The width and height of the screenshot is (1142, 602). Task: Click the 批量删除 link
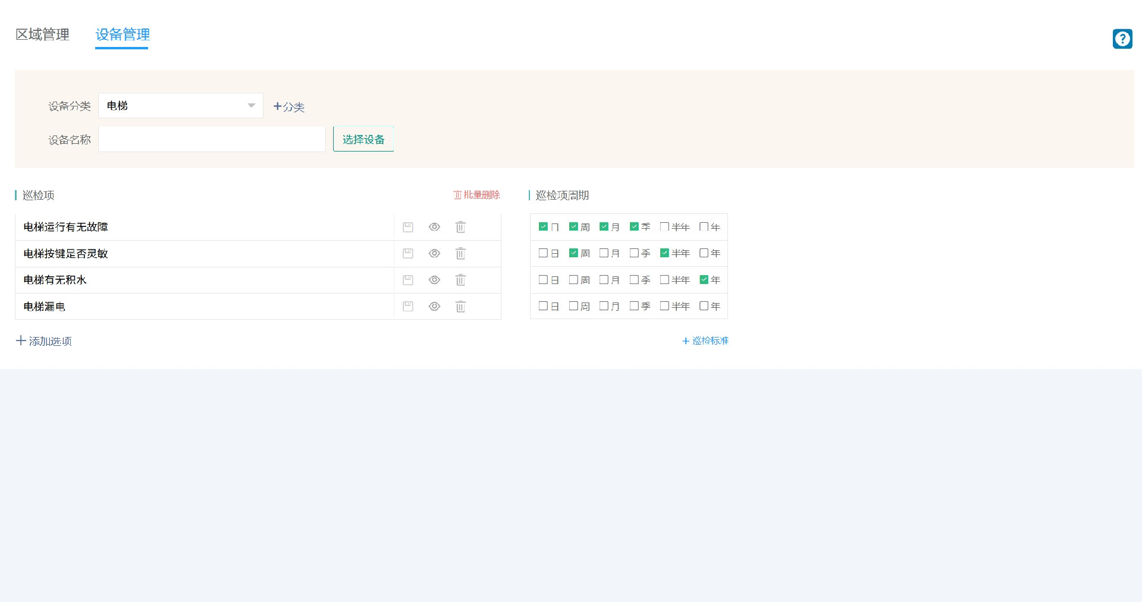(x=476, y=195)
